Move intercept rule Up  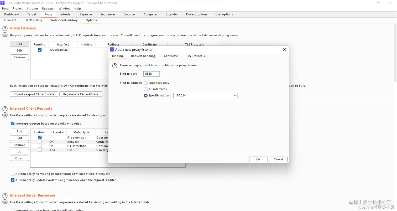tap(19, 152)
